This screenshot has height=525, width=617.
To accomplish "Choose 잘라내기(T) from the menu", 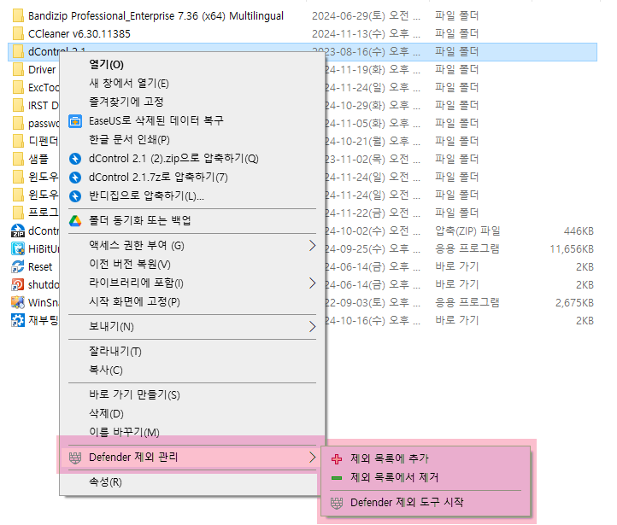I will (115, 352).
